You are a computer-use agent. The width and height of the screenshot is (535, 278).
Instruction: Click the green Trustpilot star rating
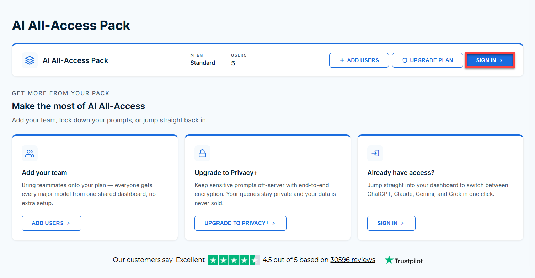(x=234, y=260)
